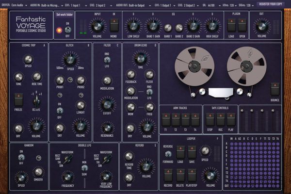Arm track T3

pyautogui.click(x=186, y=120)
